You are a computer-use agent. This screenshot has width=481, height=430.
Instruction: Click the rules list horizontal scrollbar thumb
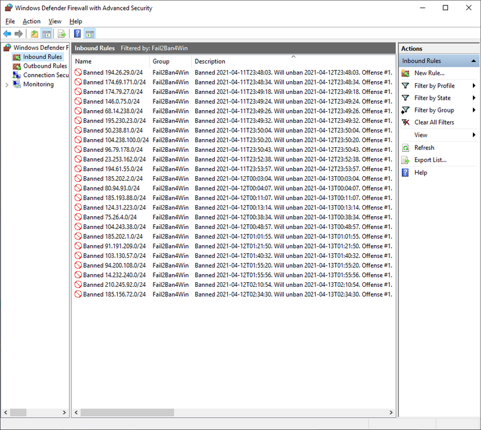(x=127, y=413)
